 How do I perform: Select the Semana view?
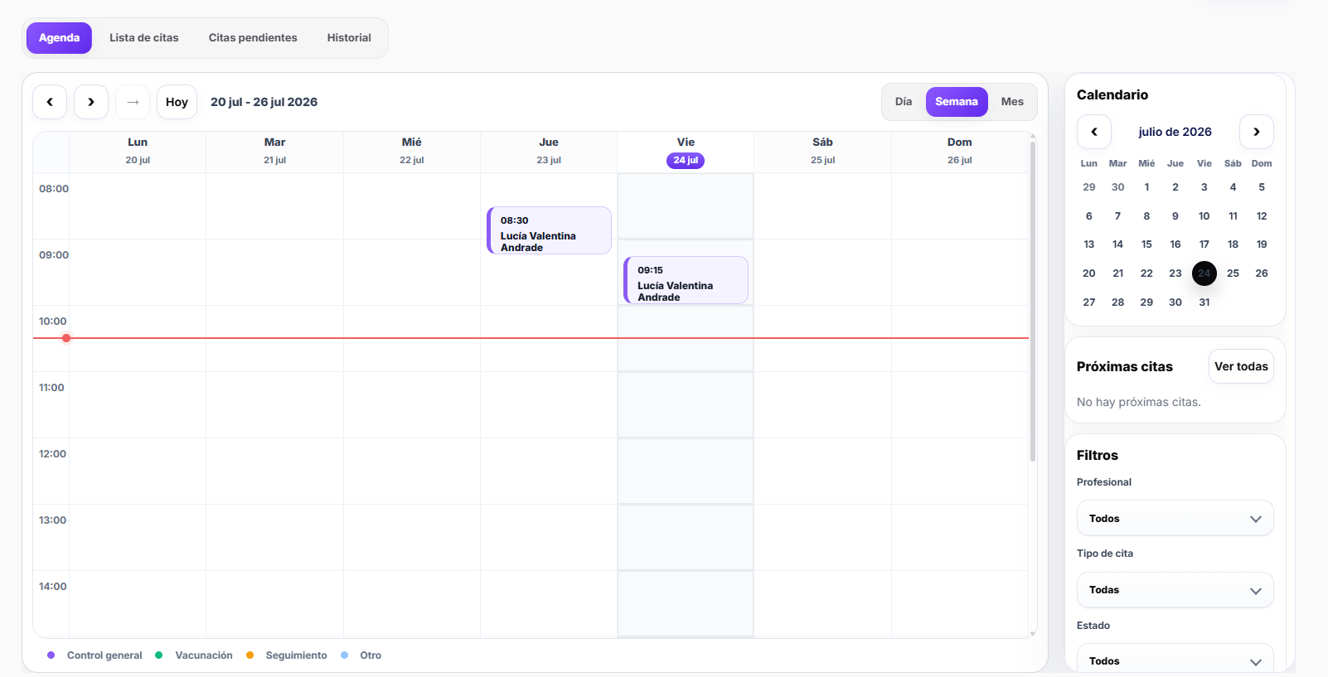[957, 102]
